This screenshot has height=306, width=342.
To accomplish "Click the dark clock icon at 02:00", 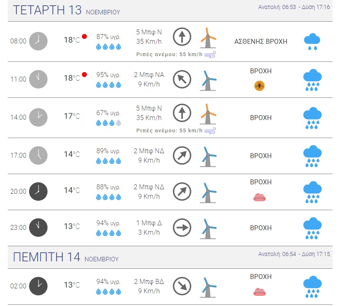I will (38, 286).
